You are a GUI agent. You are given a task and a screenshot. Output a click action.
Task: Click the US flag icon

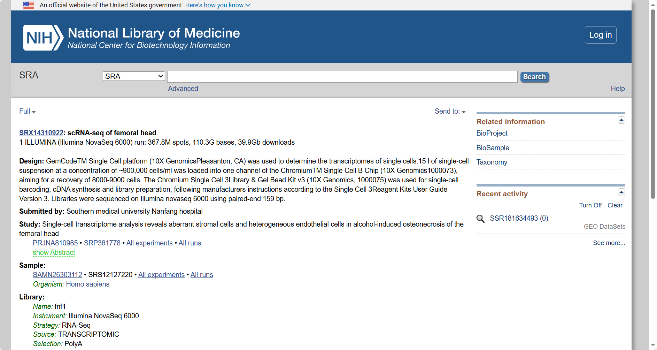click(29, 5)
